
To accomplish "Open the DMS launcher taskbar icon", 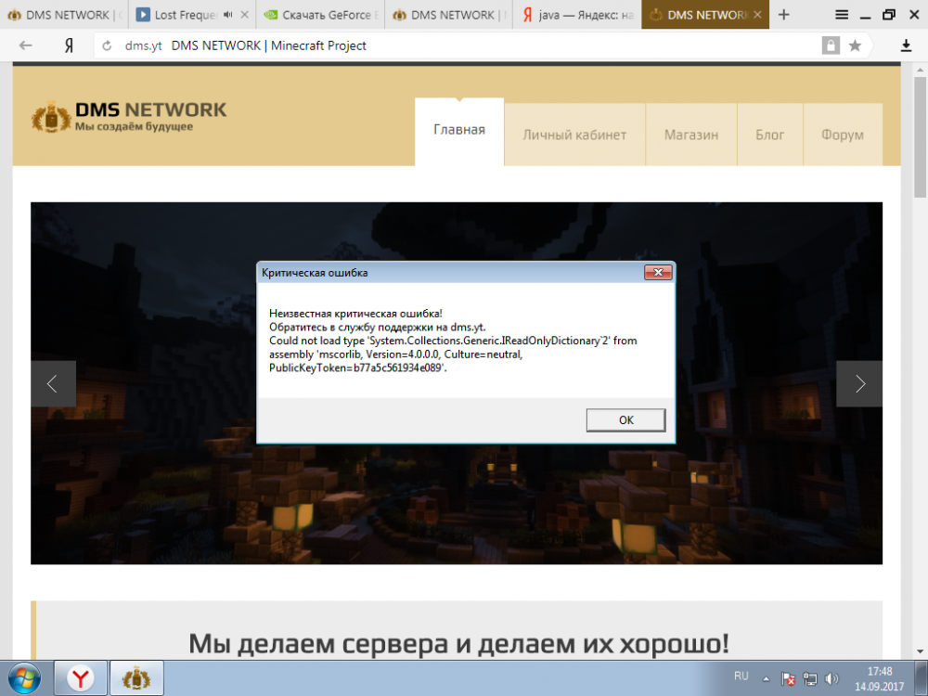I will pyautogui.click(x=136, y=678).
